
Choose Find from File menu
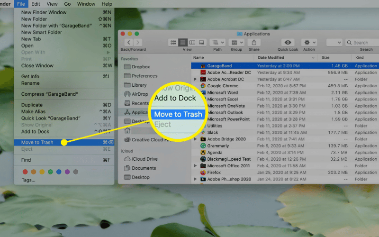click(x=64, y=160)
